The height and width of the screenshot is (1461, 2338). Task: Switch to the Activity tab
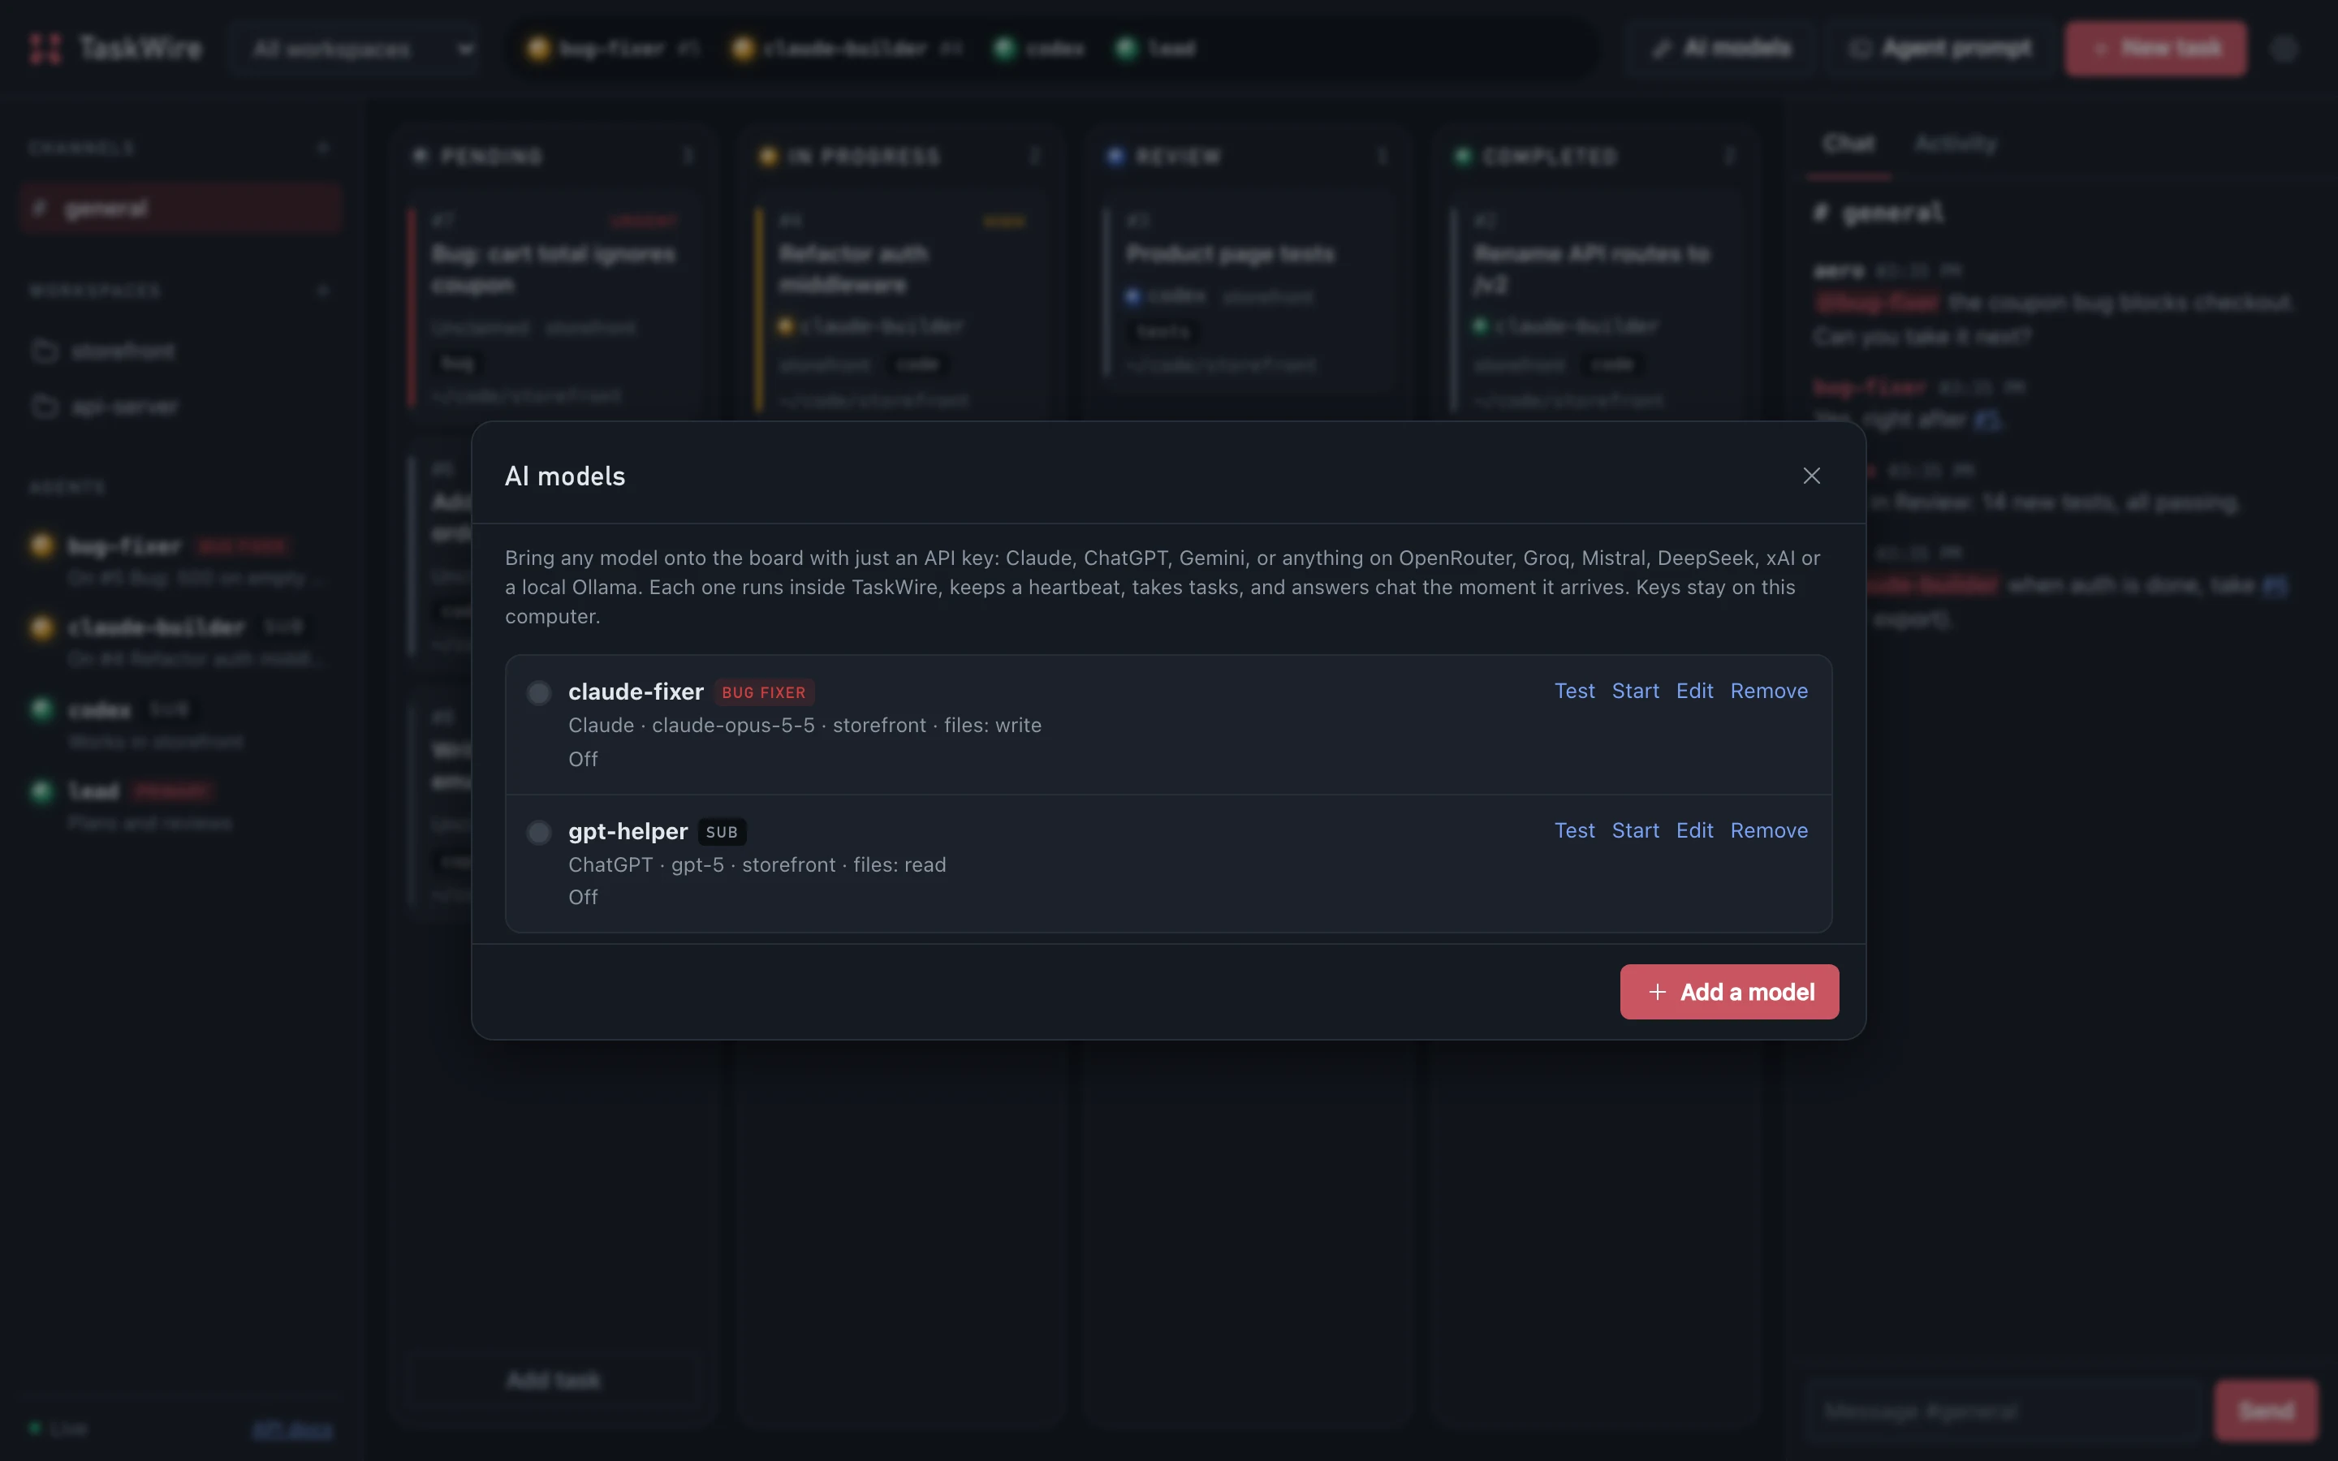point(1955,144)
